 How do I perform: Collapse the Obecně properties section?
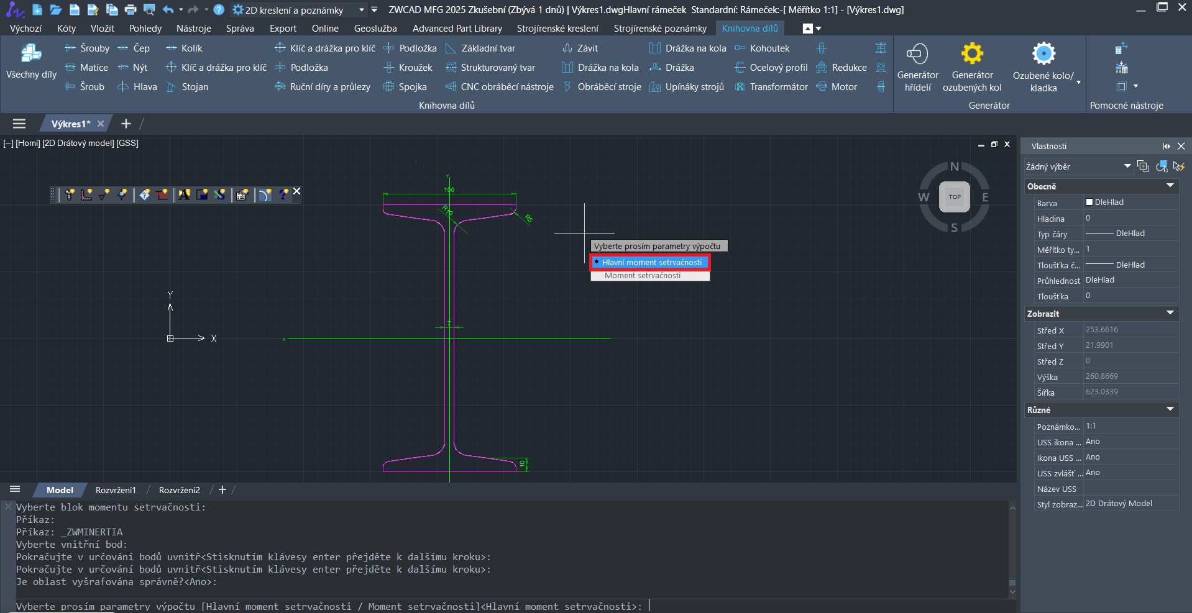pos(1170,186)
